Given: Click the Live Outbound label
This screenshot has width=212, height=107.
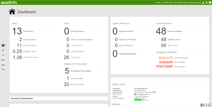Looking at the screenshot, I should pos(77,51).
